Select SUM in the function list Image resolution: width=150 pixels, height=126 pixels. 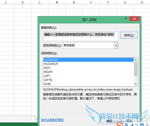(88, 84)
